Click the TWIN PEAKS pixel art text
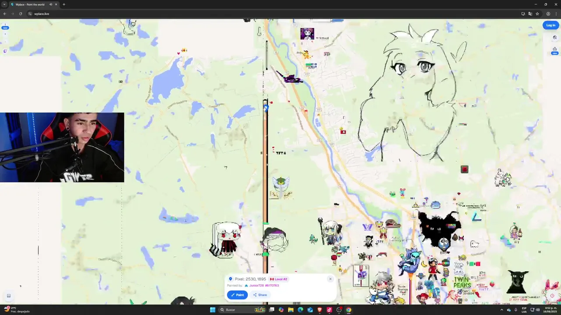The width and height of the screenshot is (561, 315). click(462, 282)
